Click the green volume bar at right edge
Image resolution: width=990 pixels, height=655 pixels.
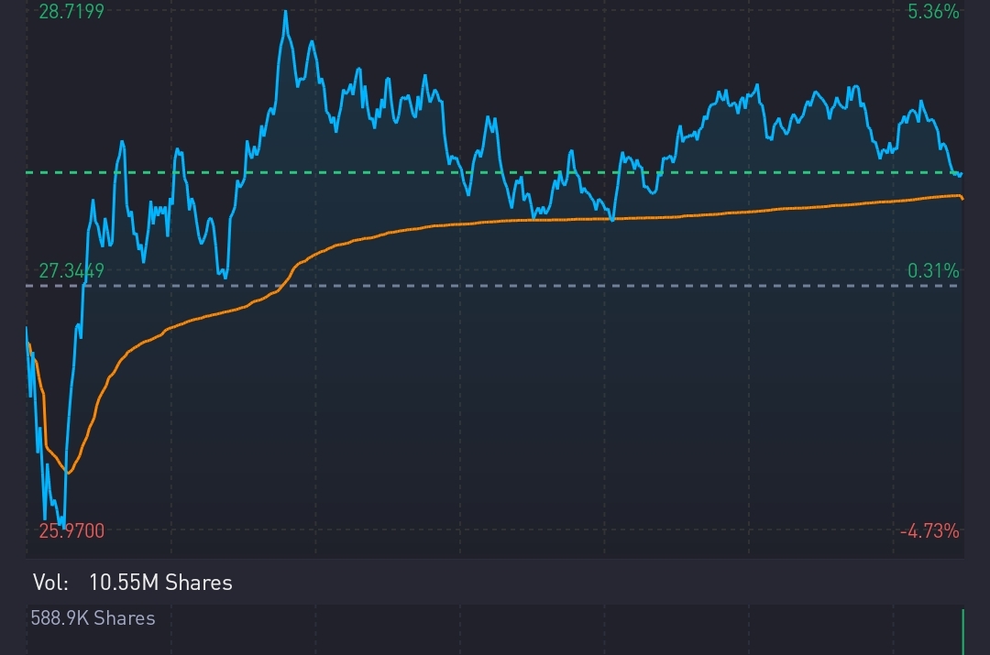pos(963,632)
